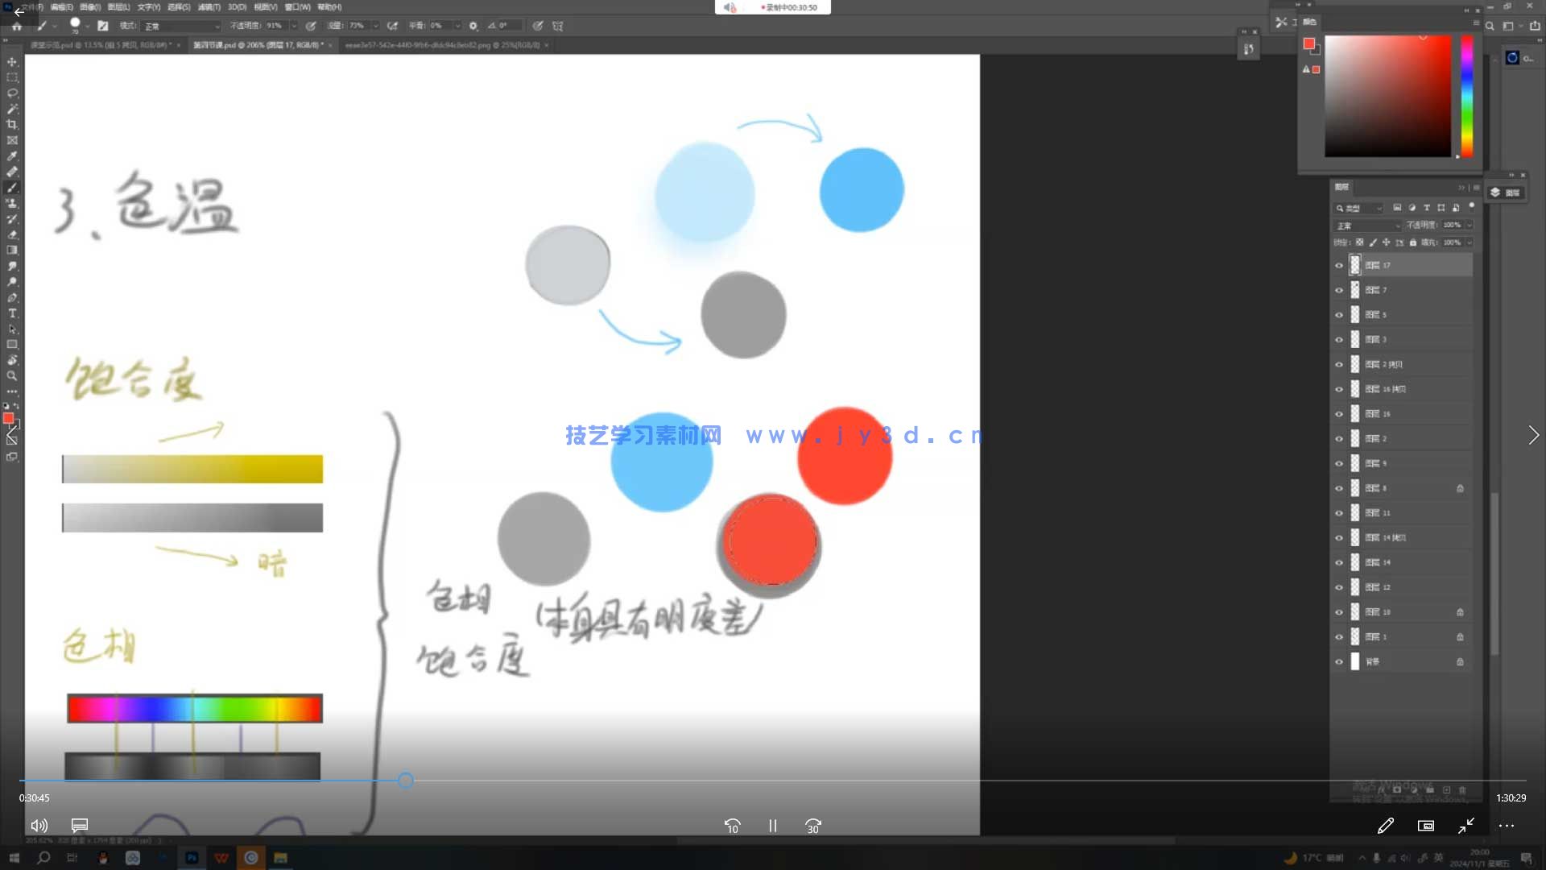
Task: Click the video progress bar handle
Action: click(406, 781)
